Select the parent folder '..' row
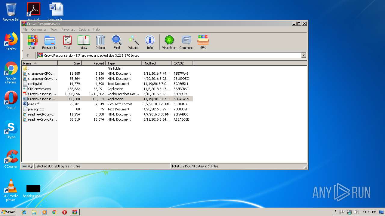Viewport: 385px width, 216px height. click(x=107, y=68)
